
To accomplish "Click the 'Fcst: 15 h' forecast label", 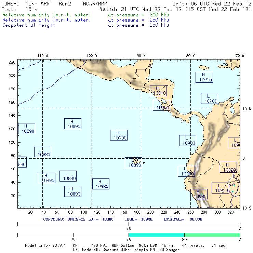I will [19, 9].
